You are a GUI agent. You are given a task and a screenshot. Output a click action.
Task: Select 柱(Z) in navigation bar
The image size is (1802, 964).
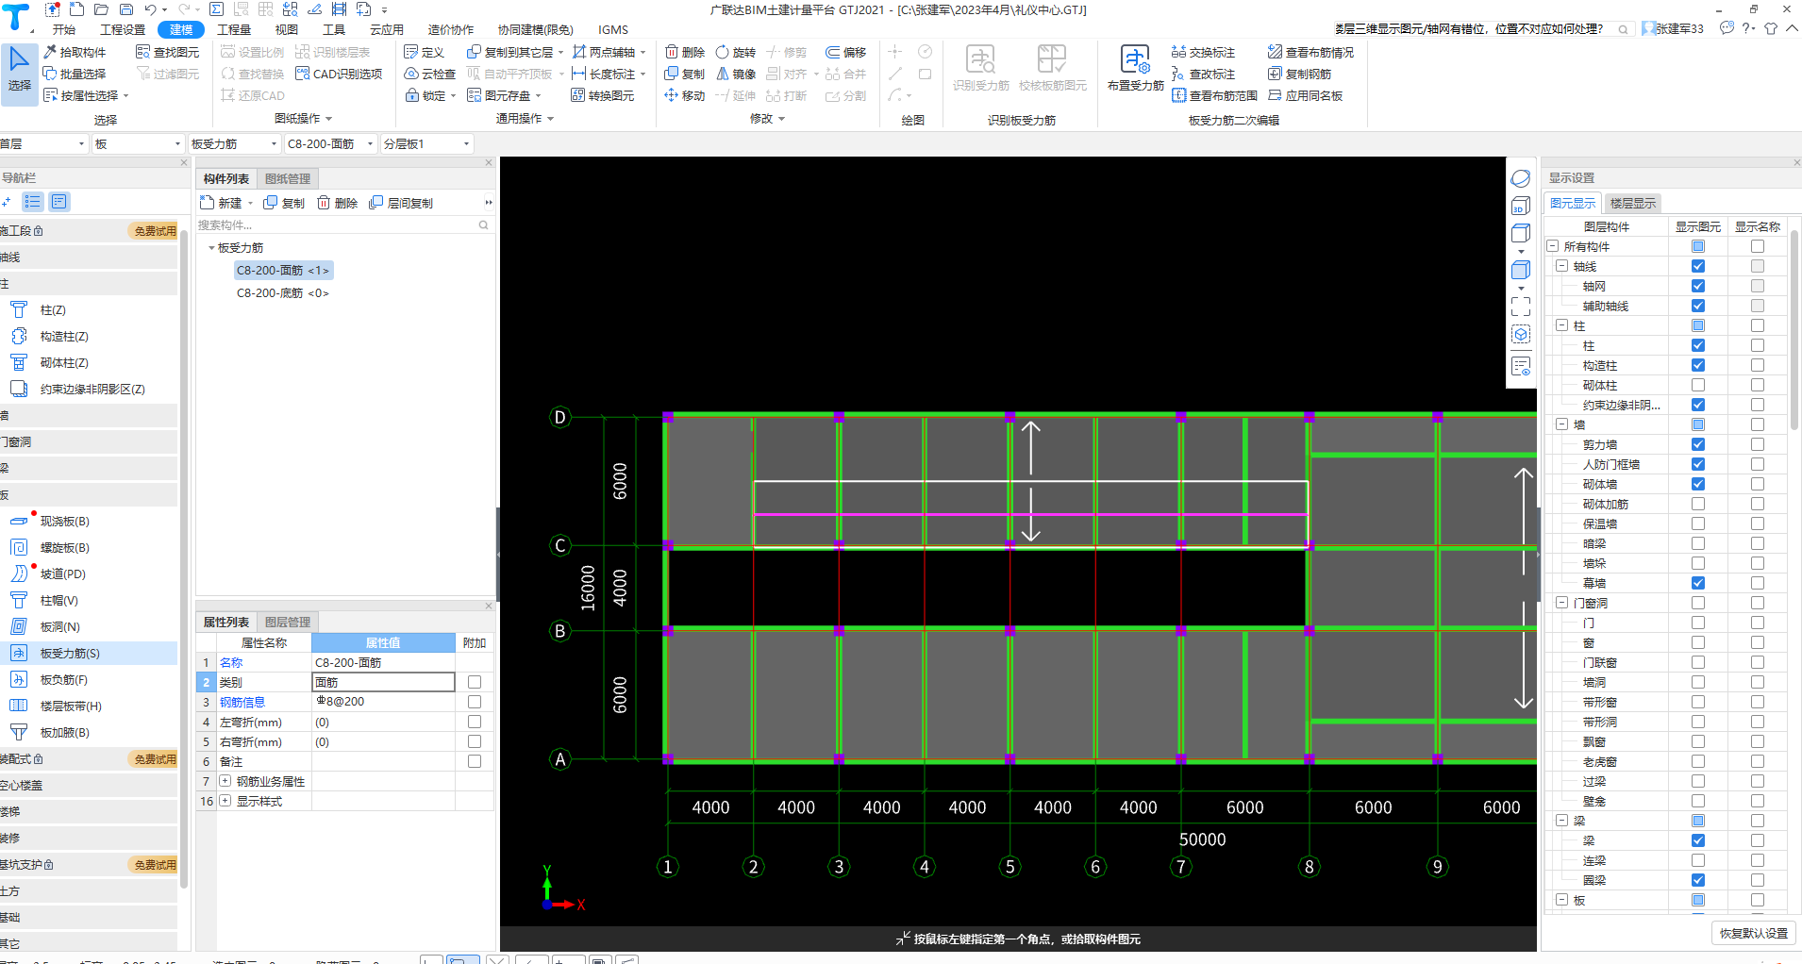[x=89, y=309]
